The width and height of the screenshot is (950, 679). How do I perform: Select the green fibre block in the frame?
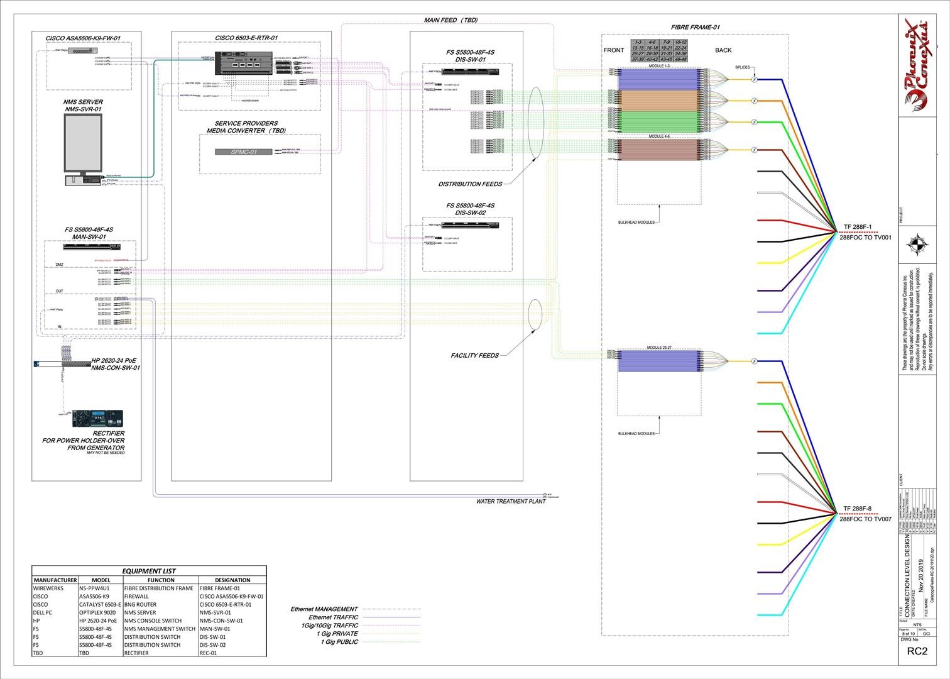tap(659, 121)
